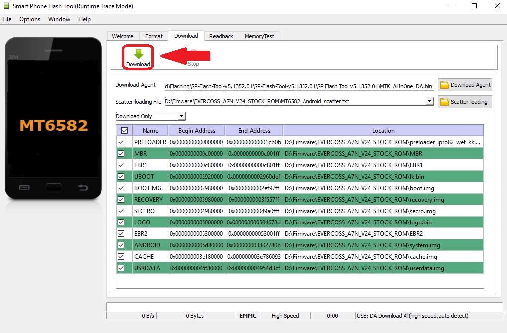Screen dimensions: 507x333
Task: Switch to the Welcome tab
Action: click(x=123, y=36)
